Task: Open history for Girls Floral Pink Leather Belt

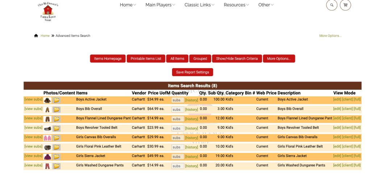Action: pos(191,147)
